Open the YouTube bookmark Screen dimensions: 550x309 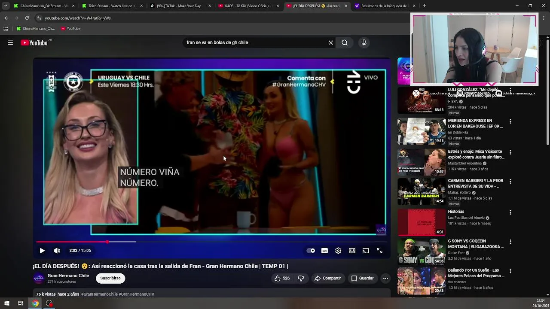pyautogui.click(x=70, y=29)
